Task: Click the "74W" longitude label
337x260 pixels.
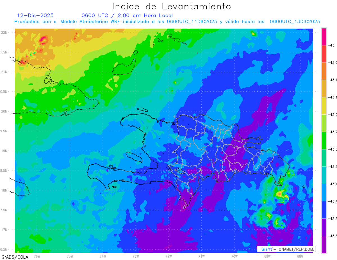Action: click(103, 256)
